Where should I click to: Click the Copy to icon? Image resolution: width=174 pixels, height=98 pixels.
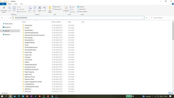(35, 8)
